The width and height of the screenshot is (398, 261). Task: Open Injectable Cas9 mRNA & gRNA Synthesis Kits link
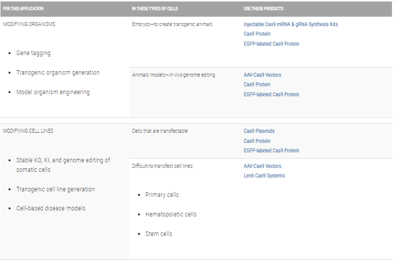[291, 25]
